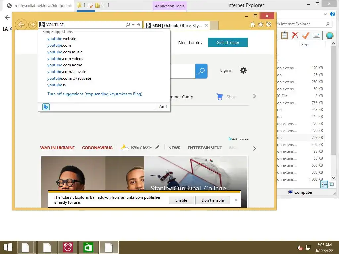Click the Size column header in Explorer
The height and width of the screenshot is (254, 339).
[x=305, y=45]
